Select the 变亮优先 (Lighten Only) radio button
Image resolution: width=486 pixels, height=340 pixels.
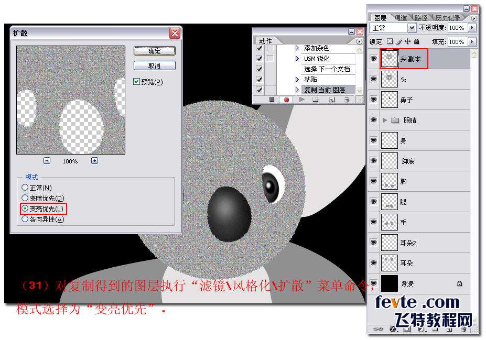pos(25,209)
